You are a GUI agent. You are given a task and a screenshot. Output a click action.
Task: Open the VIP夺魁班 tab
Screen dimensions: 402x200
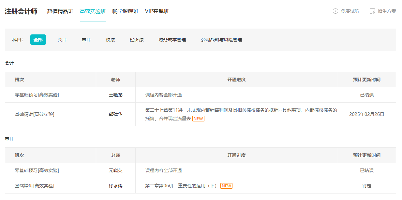[x=157, y=11]
